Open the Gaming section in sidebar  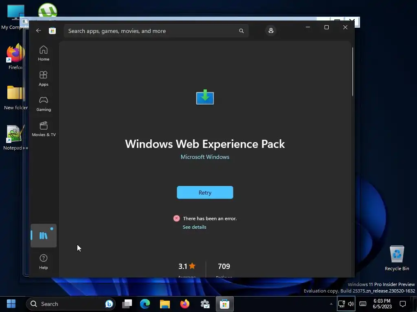coord(44,104)
